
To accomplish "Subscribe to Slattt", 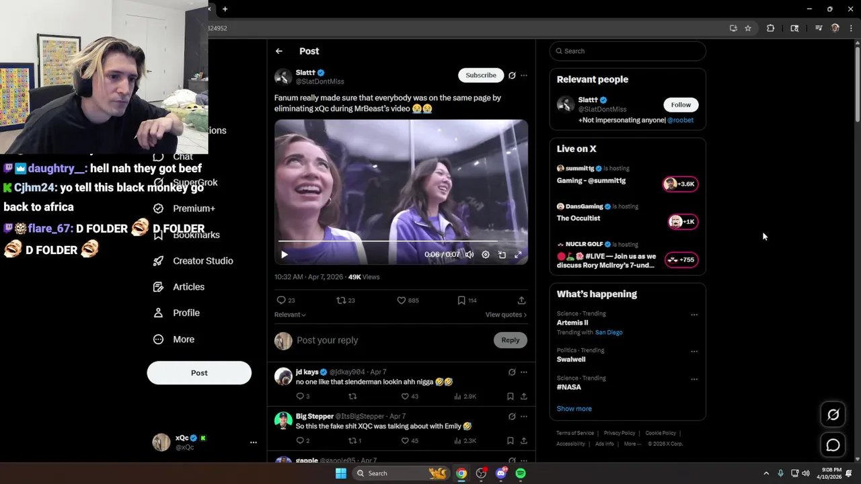I will tap(481, 75).
